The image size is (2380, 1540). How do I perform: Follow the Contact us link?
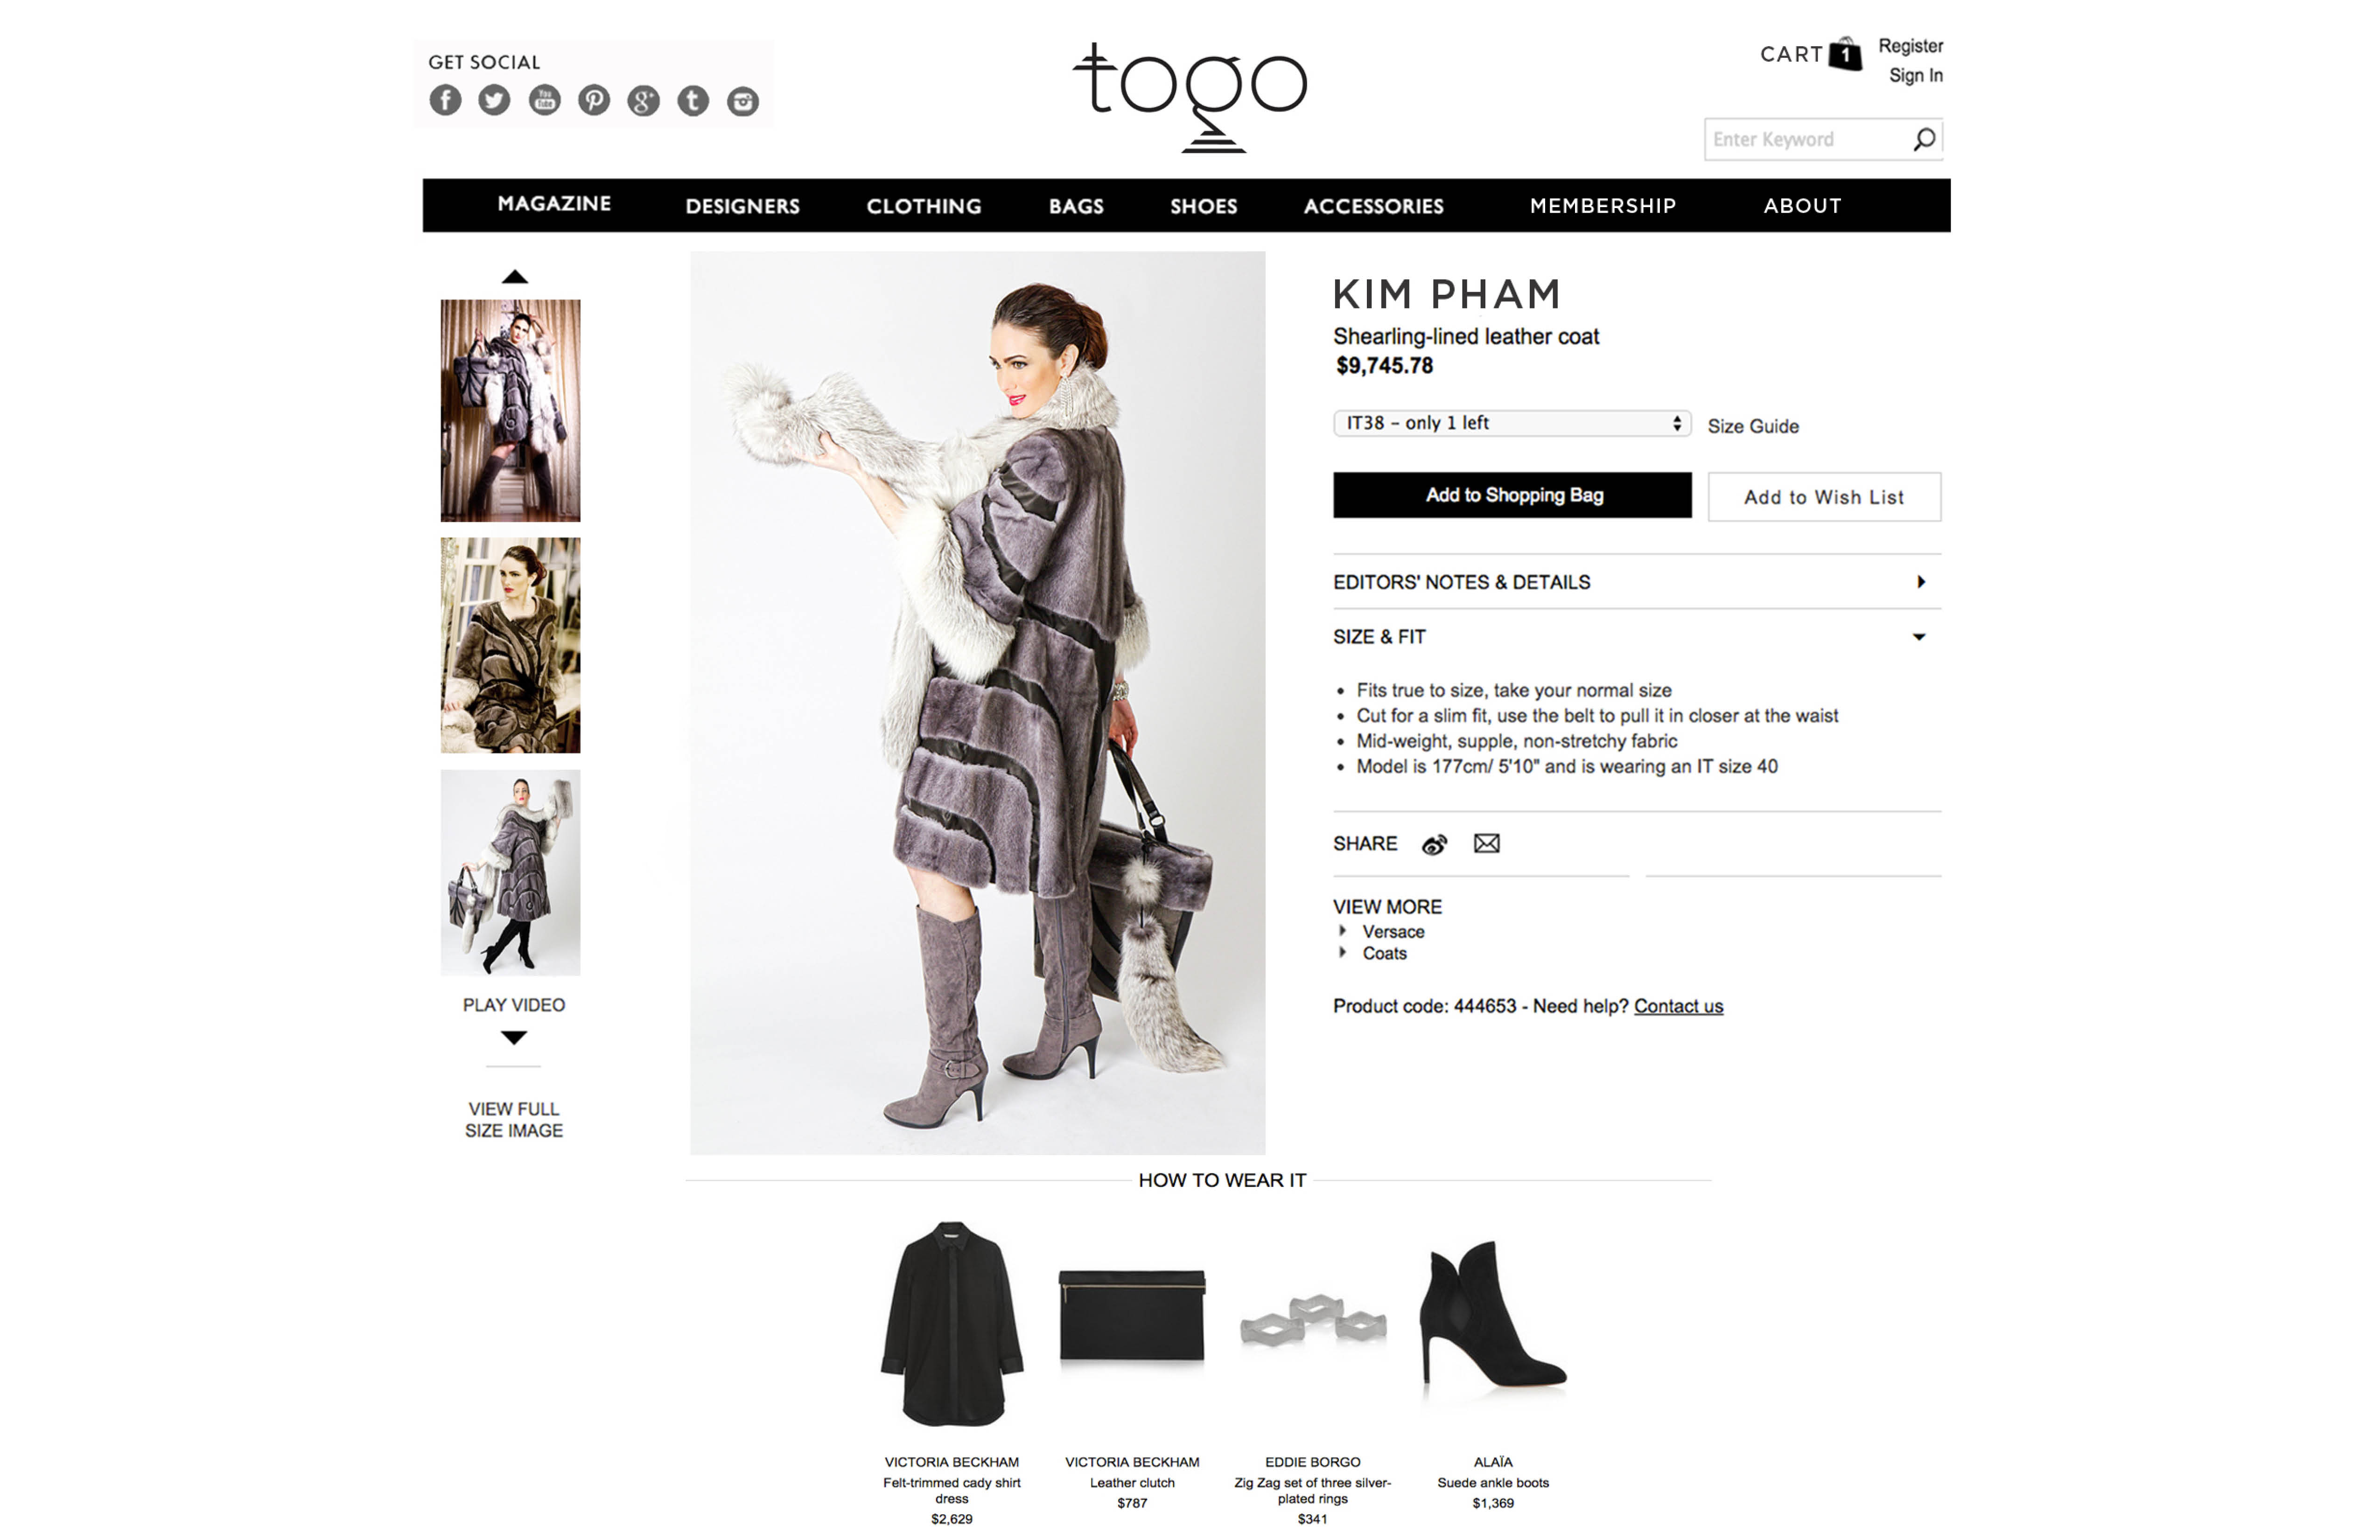(1678, 1006)
